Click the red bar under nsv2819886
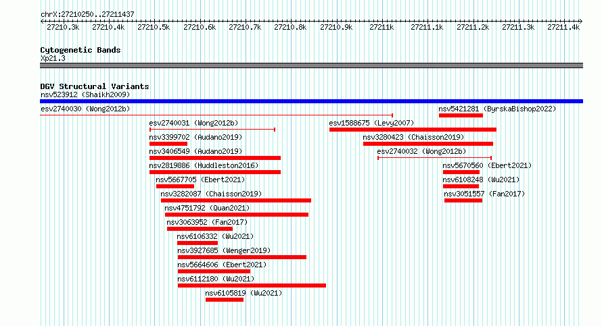This screenshot has height=326, width=602. (215, 172)
